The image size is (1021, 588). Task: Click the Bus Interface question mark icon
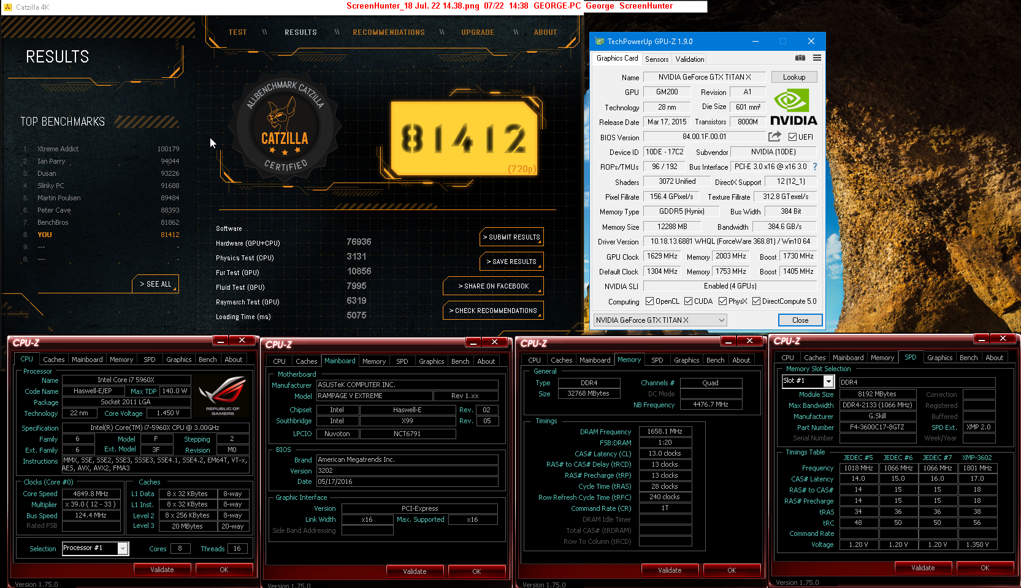[815, 167]
